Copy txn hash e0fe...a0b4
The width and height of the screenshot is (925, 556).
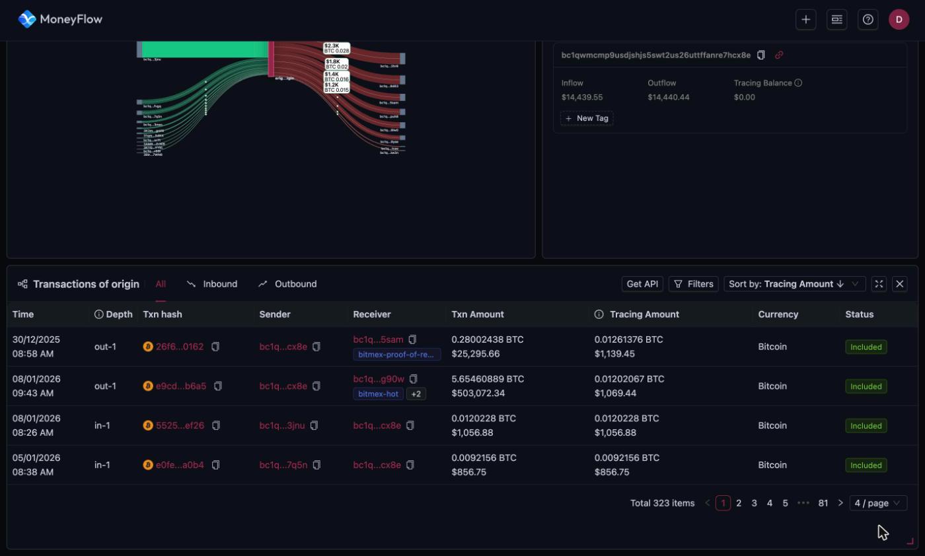(x=215, y=466)
